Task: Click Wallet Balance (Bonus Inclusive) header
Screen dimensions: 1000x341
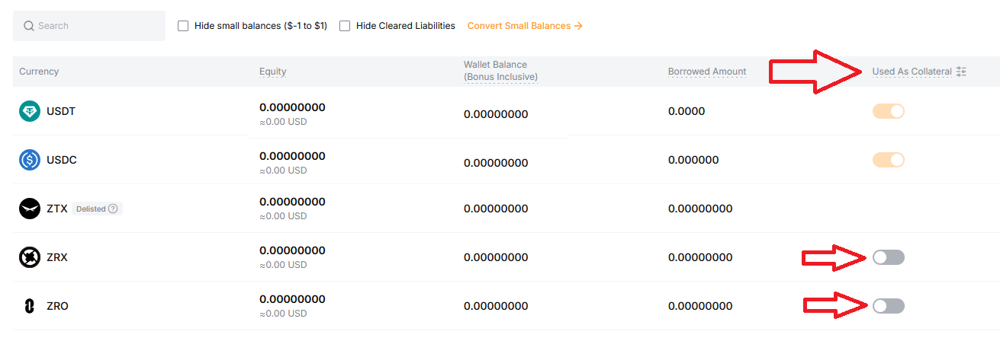Action: [500, 71]
